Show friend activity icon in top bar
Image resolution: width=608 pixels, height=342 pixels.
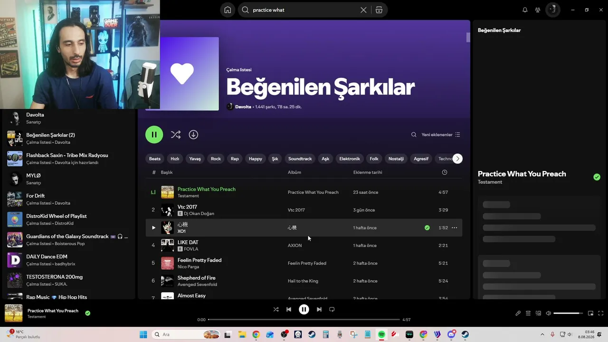coord(538,10)
